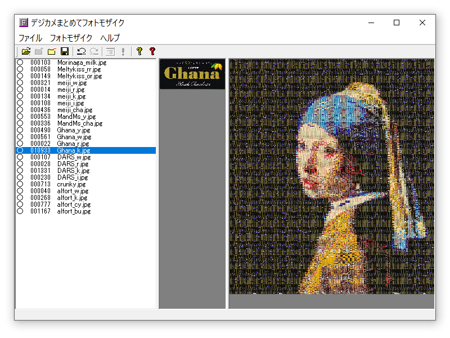Click the count 000149 in the list
The height and width of the screenshot is (338, 450).
pos(40,76)
